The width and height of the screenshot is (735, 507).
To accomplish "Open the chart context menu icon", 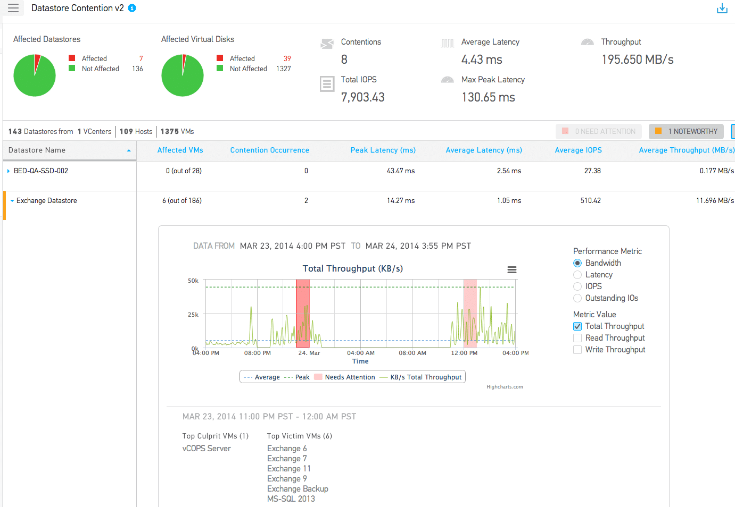I will click(511, 270).
